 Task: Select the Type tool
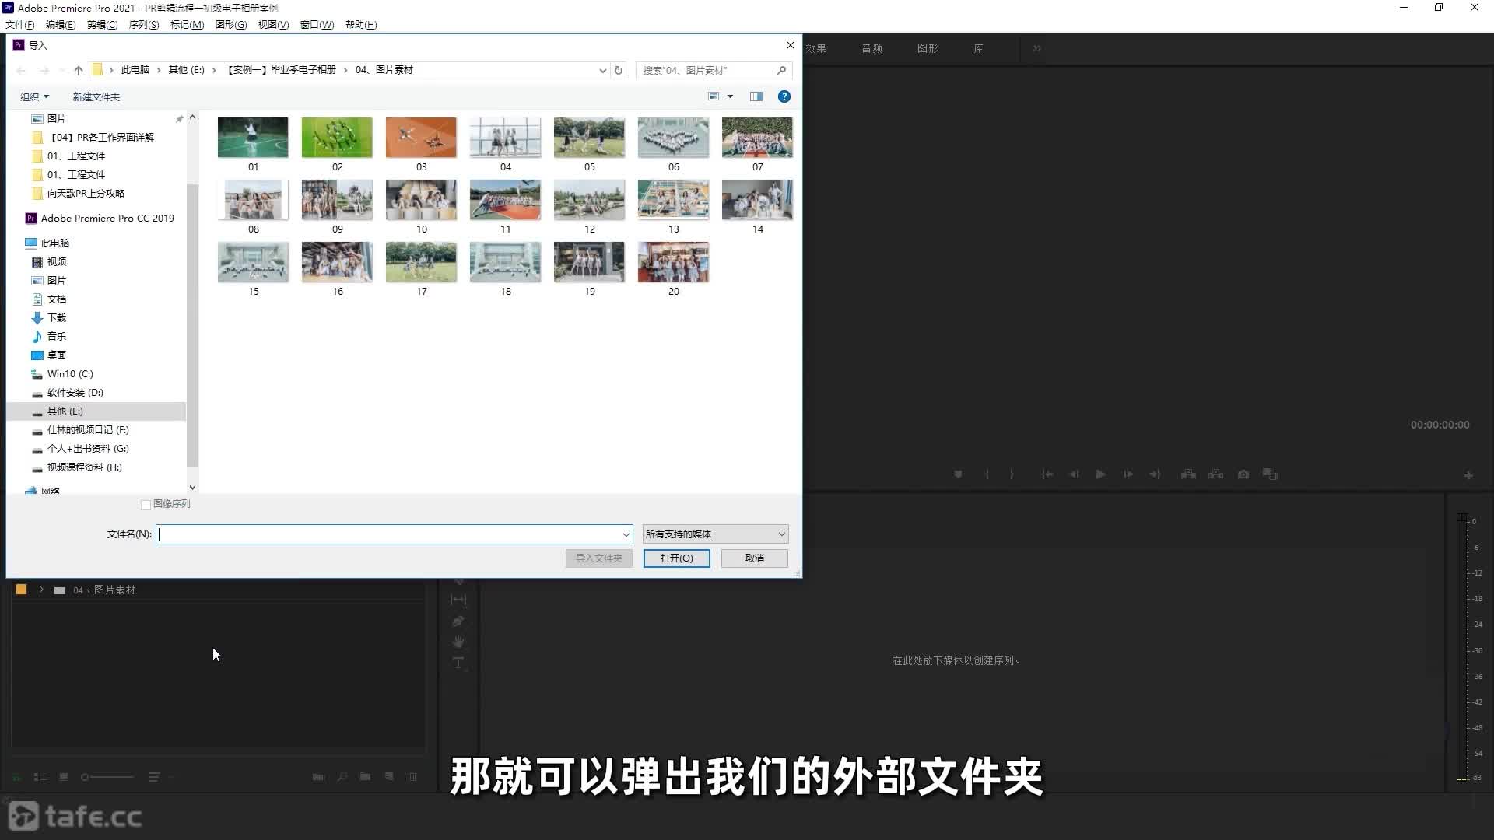[x=458, y=663]
